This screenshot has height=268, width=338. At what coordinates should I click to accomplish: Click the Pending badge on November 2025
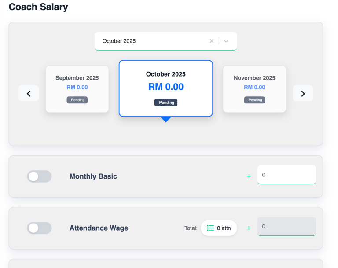point(255,100)
